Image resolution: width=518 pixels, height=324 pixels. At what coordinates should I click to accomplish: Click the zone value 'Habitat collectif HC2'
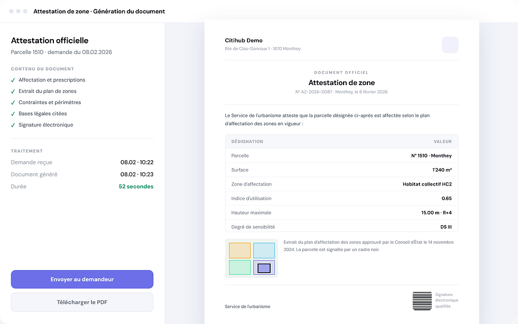pyautogui.click(x=427, y=184)
